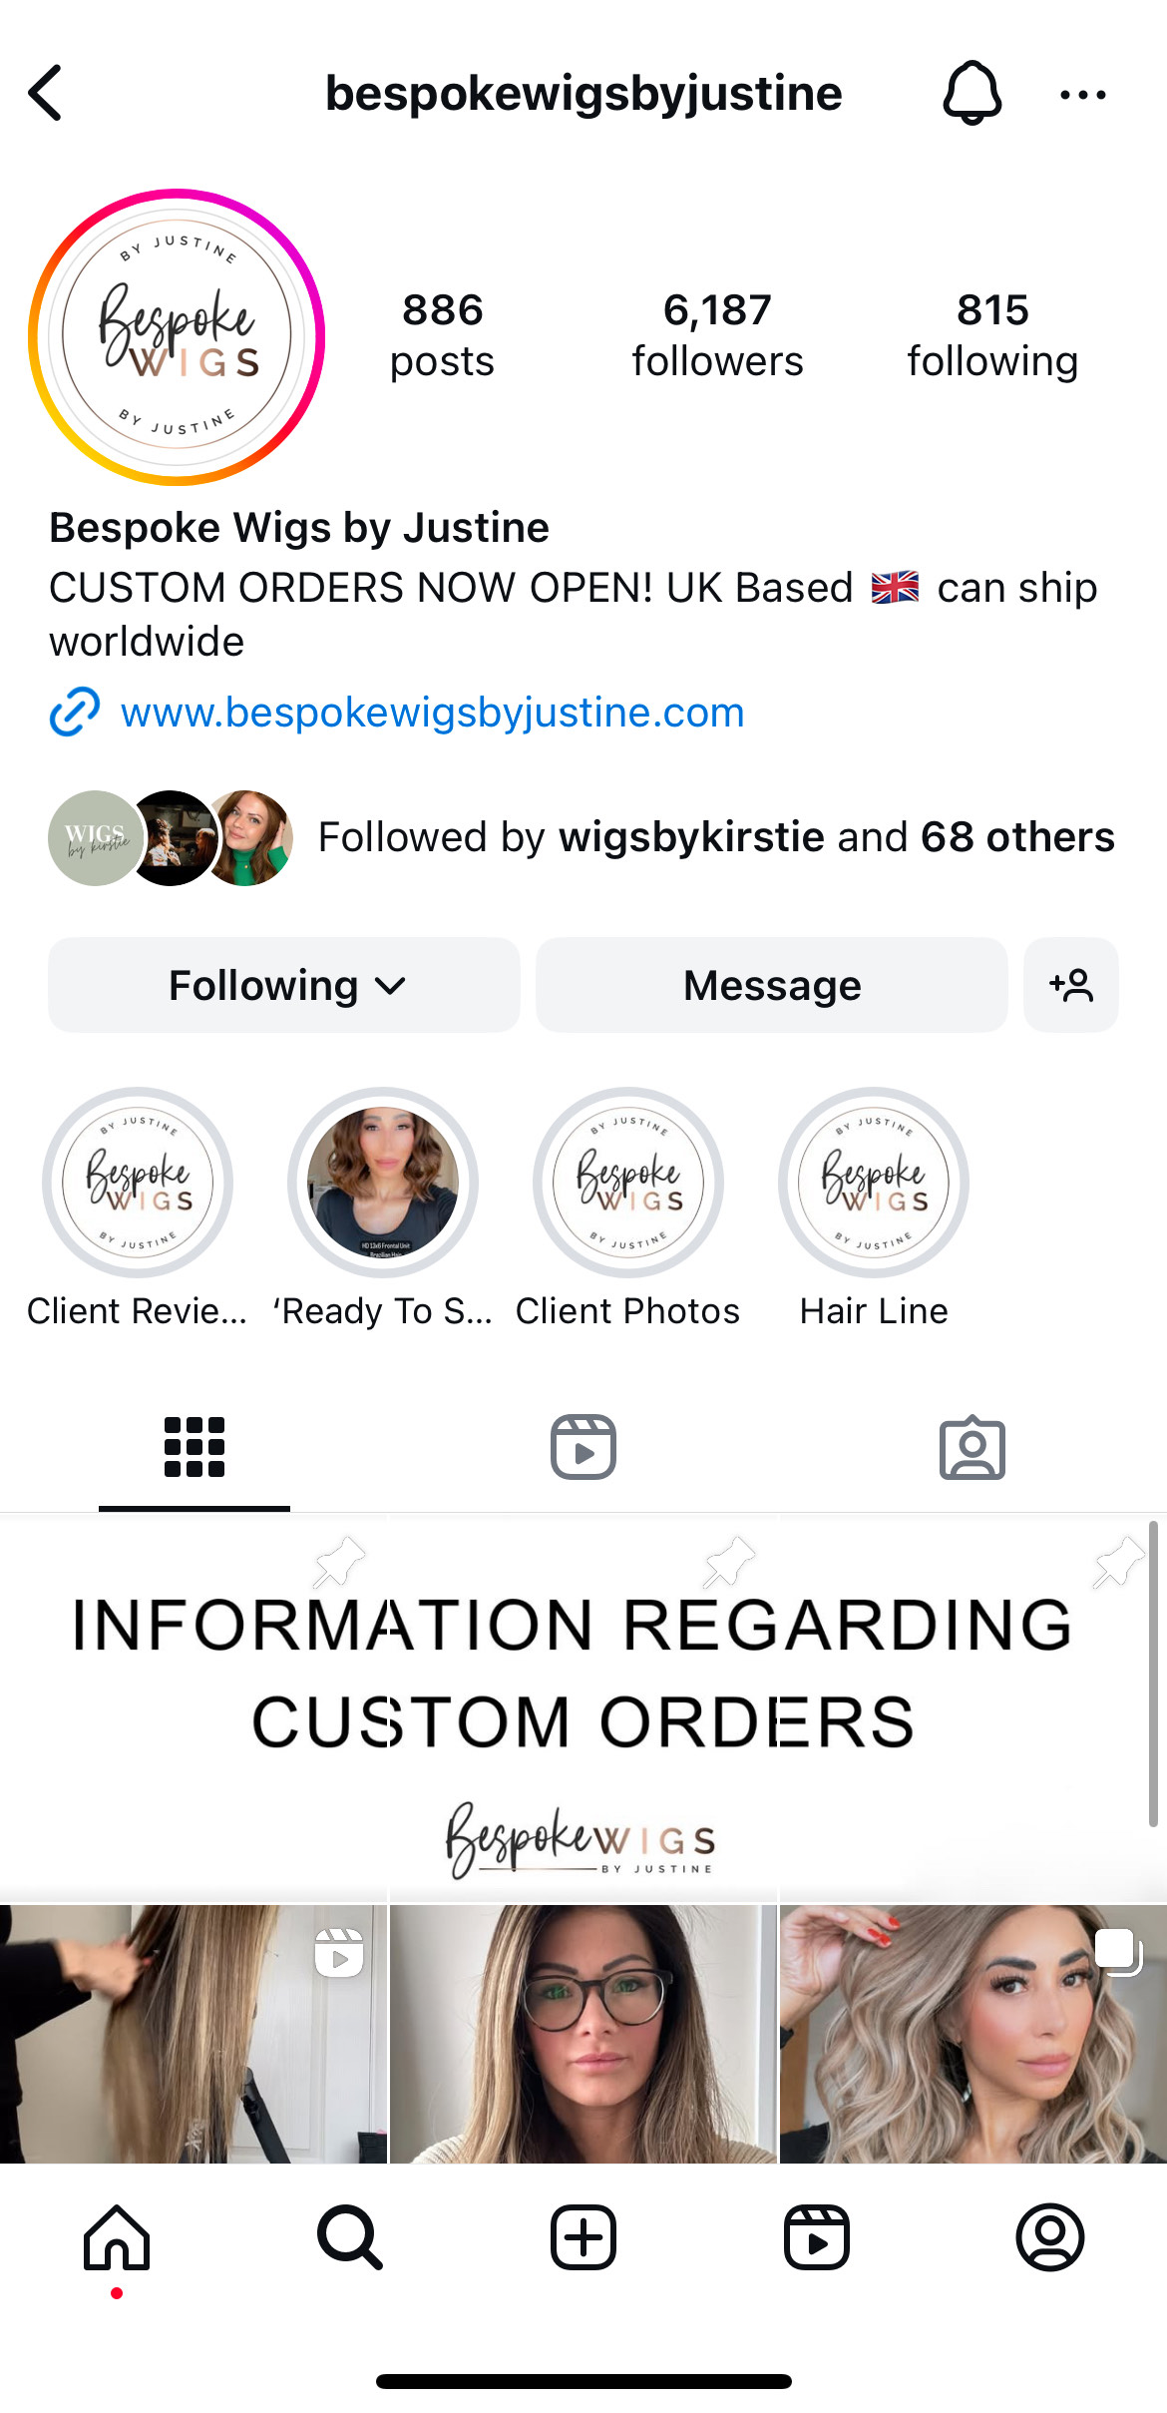
Task: Expand the Following dropdown button
Action: click(x=284, y=985)
